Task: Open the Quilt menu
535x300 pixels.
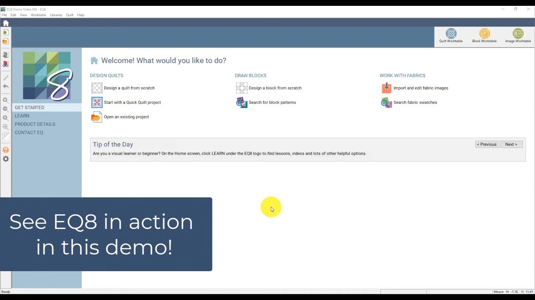Action: [69, 15]
